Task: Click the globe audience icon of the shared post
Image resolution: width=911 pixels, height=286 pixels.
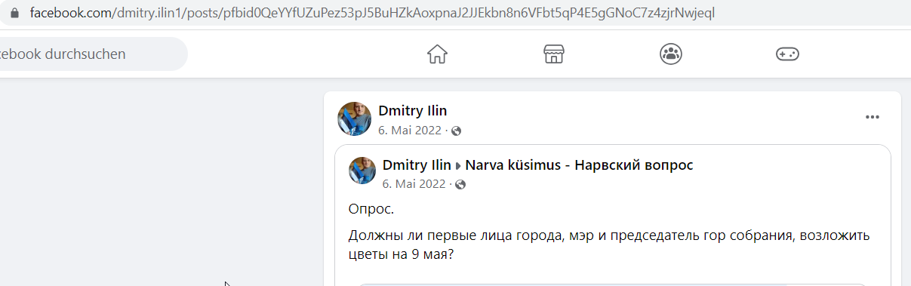Action: (x=460, y=184)
